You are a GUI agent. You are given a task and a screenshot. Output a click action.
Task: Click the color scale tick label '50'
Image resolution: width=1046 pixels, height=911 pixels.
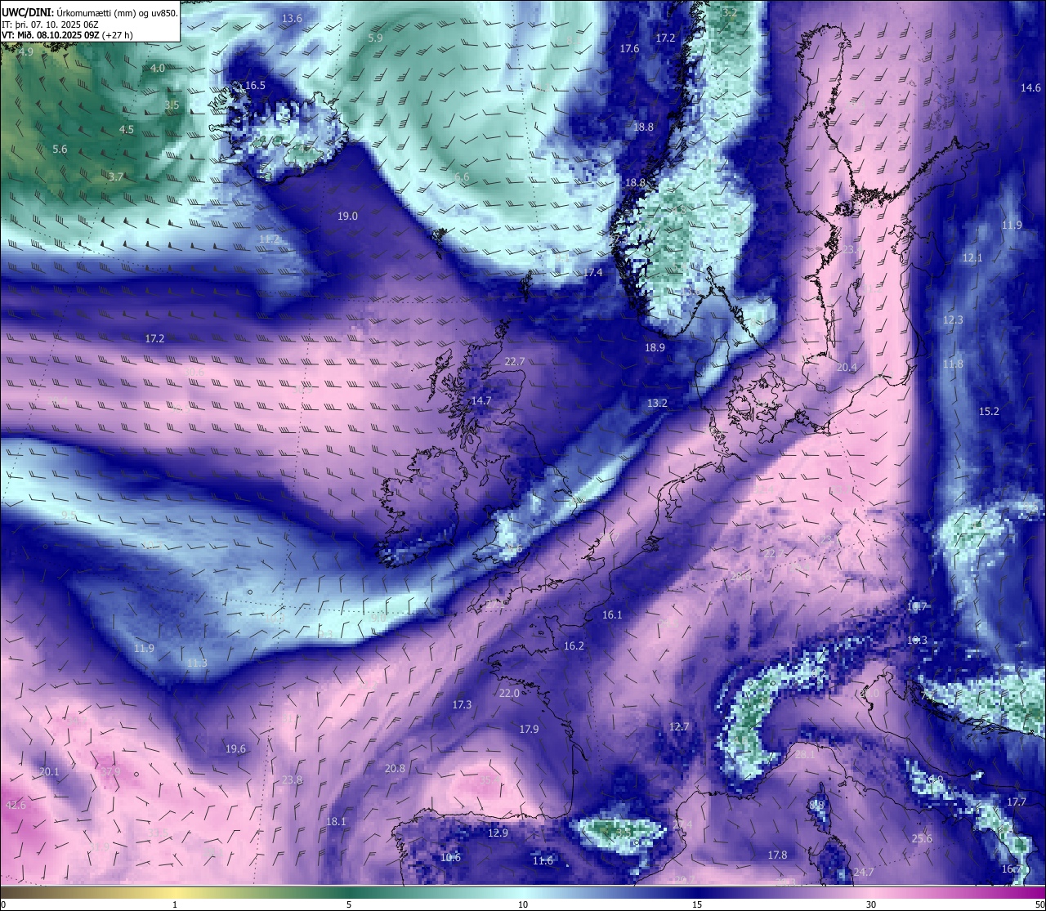[x=1039, y=904]
